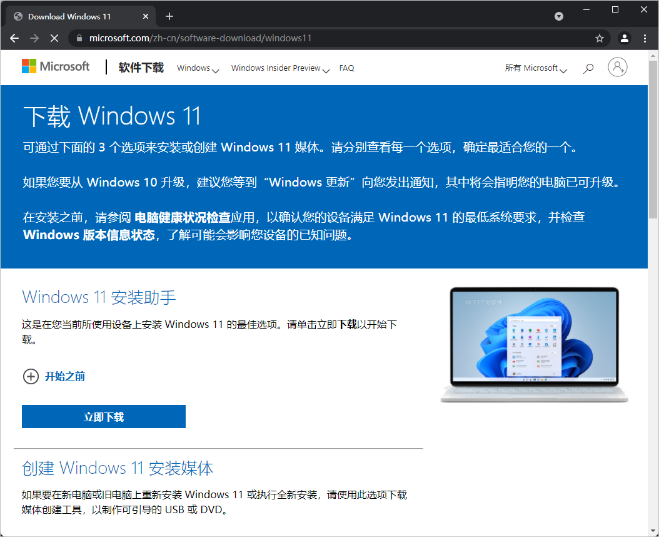The image size is (659, 537).
Task: Expand the Windows menu dropdown
Action: (x=198, y=68)
